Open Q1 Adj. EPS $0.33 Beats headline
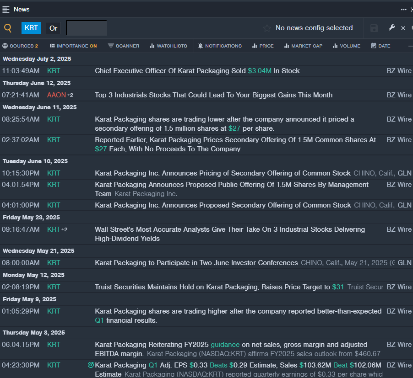Viewport: 413px width, 378px height. pyautogui.click(x=238, y=370)
